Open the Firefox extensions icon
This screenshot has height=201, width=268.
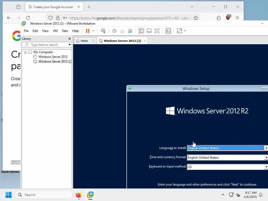click(219, 18)
